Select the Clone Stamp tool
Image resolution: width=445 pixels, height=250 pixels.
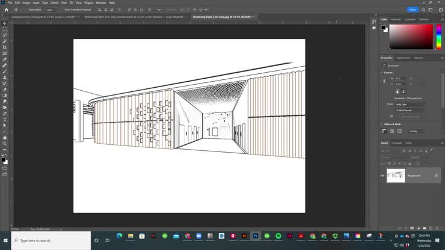pos(5,77)
